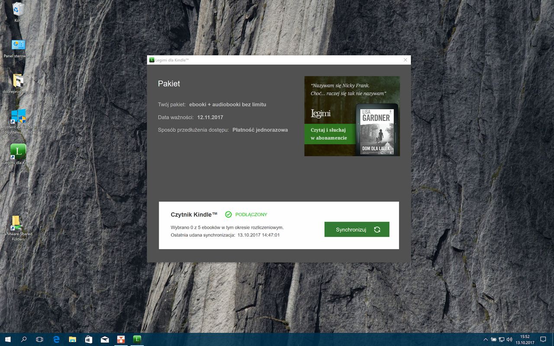Viewport: 554px width, 346px height.
Task: Close the Legimi dla Kindle window
Action: click(405, 60)
